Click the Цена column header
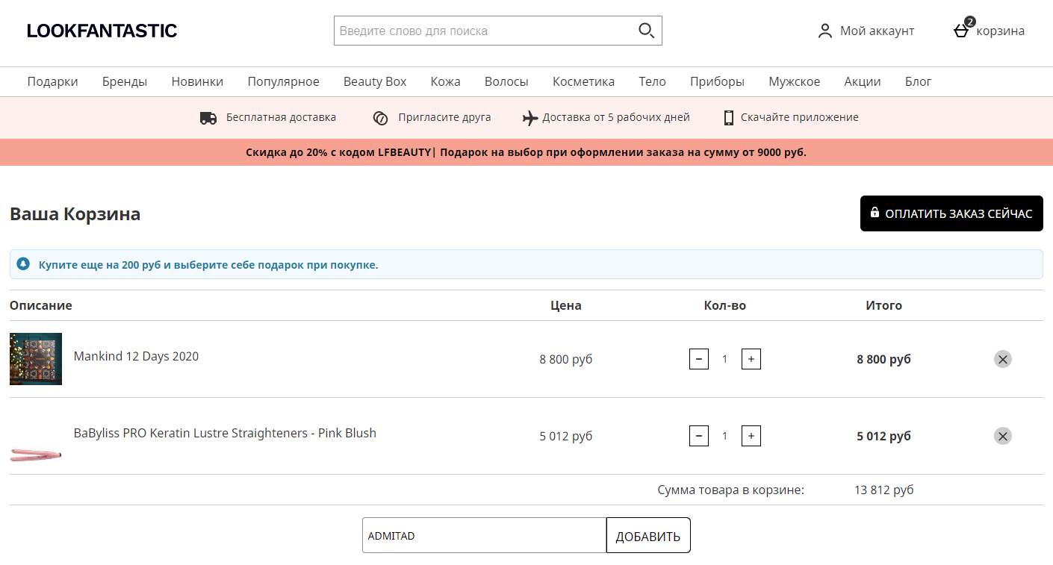Viewport: 1053px width, 565px height. [x=566, y=305]
